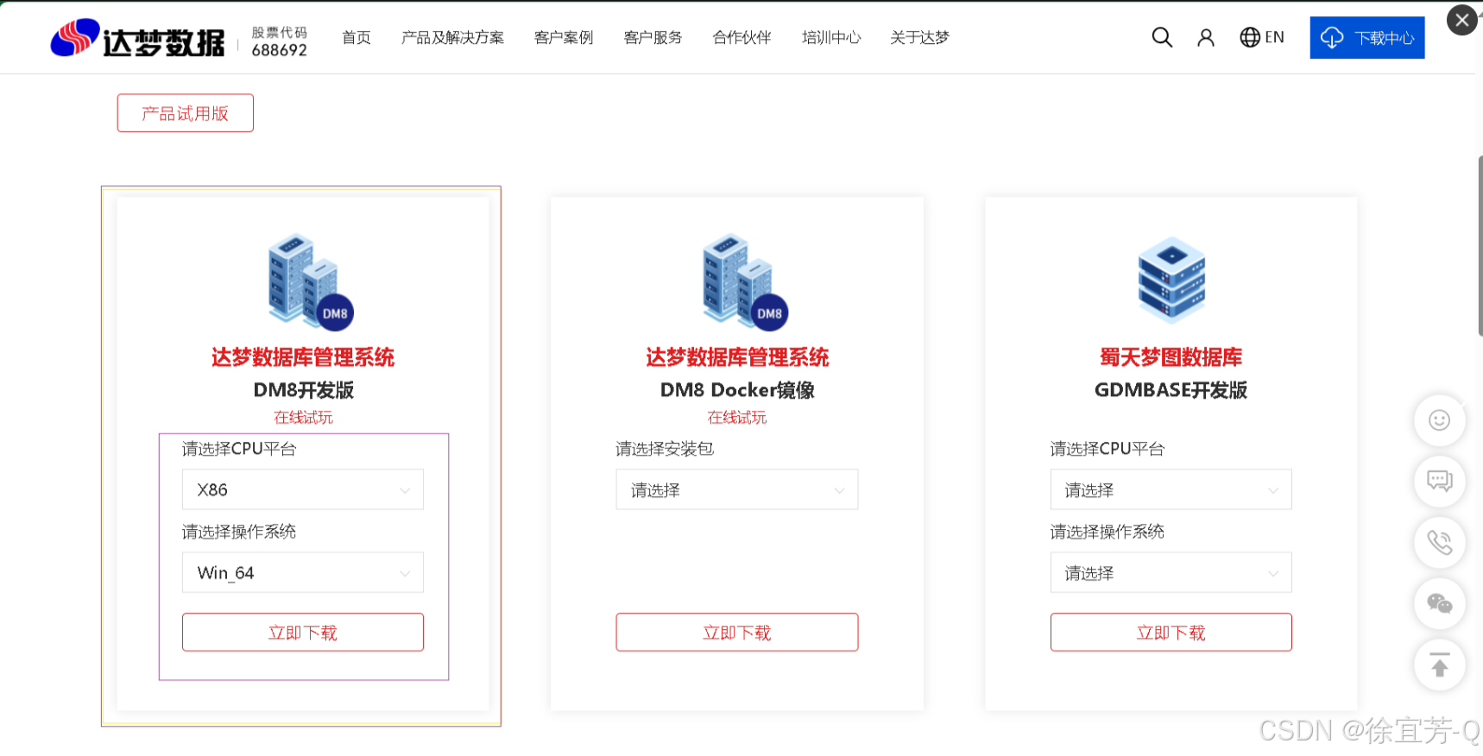
Task: Click 立即下载 for GDMBASE开发版
Action: 1171,632
